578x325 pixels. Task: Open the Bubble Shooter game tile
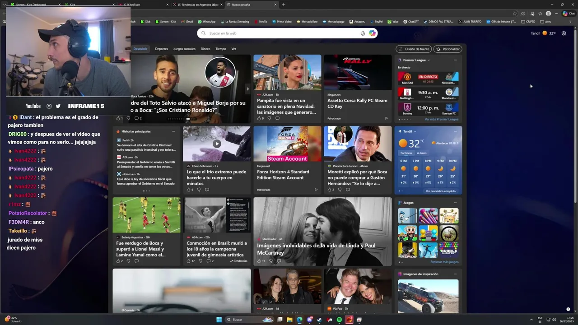pyautogui.click(x=449, y=250)
